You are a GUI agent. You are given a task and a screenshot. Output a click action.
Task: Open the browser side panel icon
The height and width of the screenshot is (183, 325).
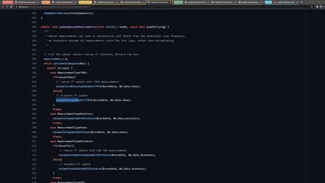317,7
